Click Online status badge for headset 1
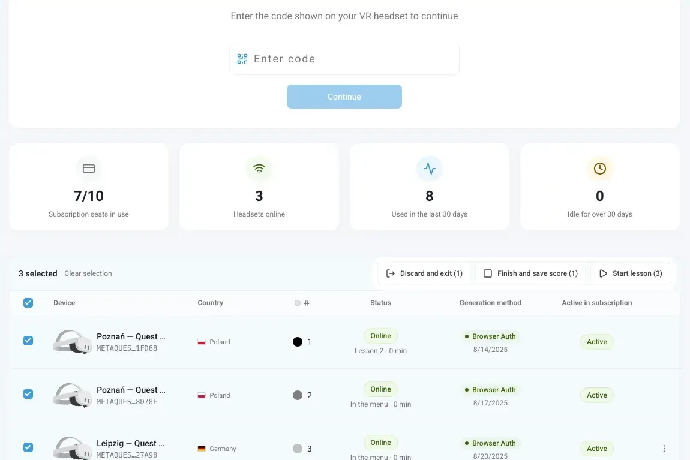Viewport: 690px width, 460px height. point(380,336)
